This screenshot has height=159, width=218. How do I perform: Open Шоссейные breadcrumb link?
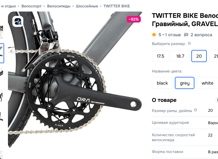point(87,6)
